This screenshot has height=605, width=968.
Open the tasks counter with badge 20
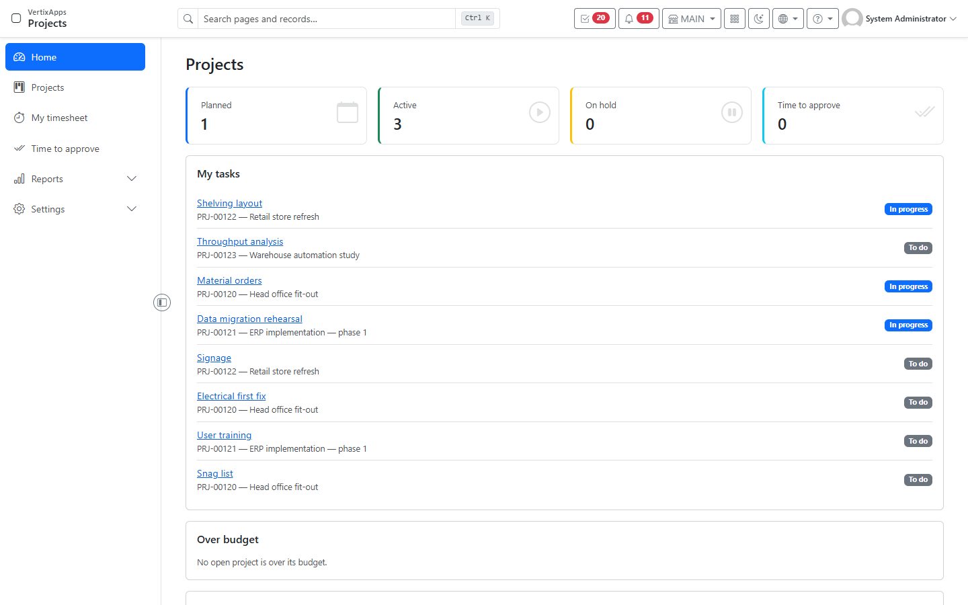594,19
